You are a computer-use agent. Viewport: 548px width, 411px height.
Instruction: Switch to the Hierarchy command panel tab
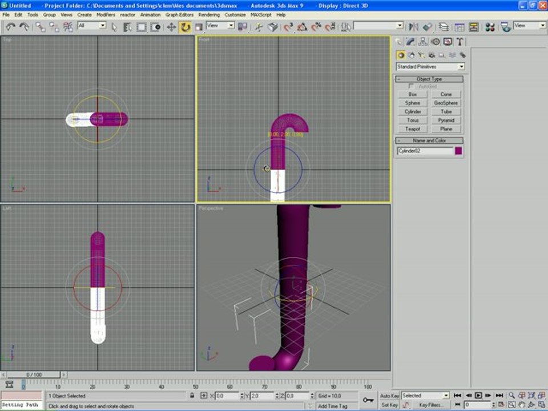coord(423,42)
